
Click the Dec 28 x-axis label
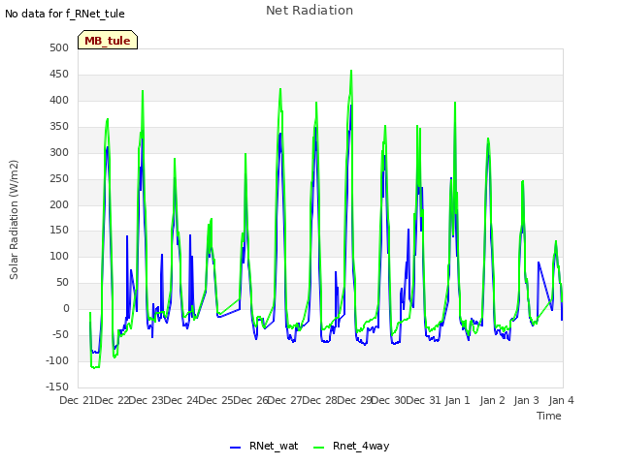point(320,400)
